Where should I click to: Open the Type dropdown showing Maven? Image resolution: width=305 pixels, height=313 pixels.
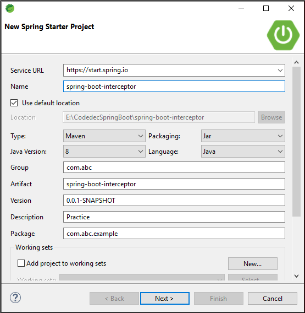[x=104, y=136]
